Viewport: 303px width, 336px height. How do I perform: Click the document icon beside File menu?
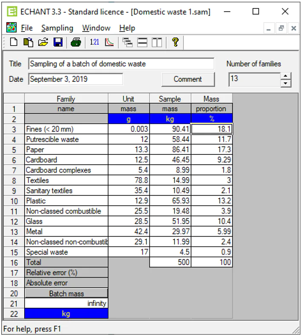tap(11, 28)
